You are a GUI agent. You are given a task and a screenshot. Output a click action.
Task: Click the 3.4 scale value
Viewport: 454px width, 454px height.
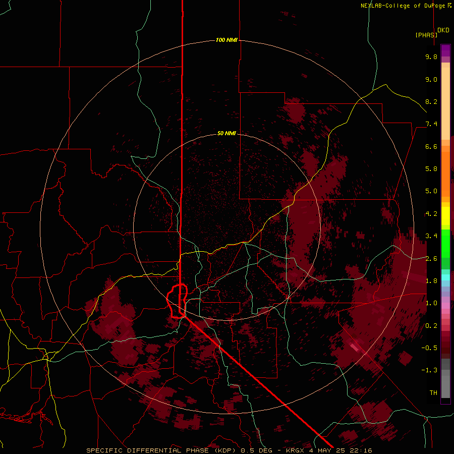[x=431, y=236]
